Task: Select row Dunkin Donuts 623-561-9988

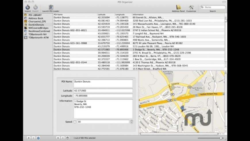Action: pyautogui.click(x=139, y=43)
